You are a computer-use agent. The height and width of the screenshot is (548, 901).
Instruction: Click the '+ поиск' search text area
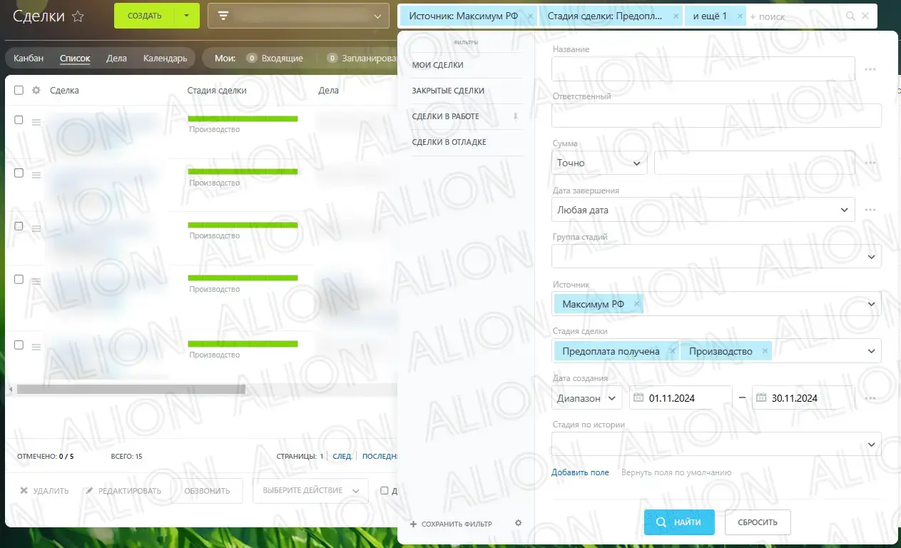[x=768, y=16]
